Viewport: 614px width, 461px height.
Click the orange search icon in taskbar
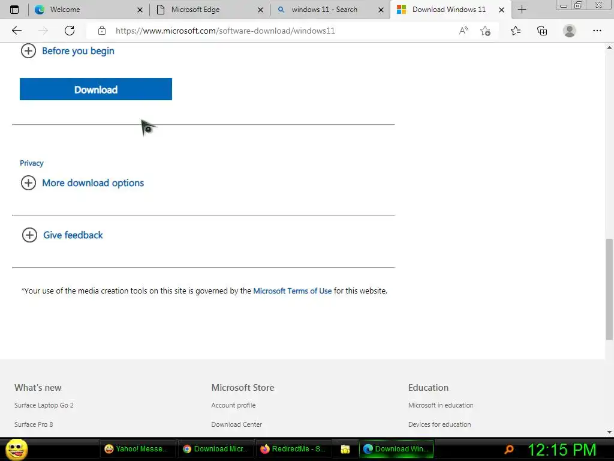[509, 449]
